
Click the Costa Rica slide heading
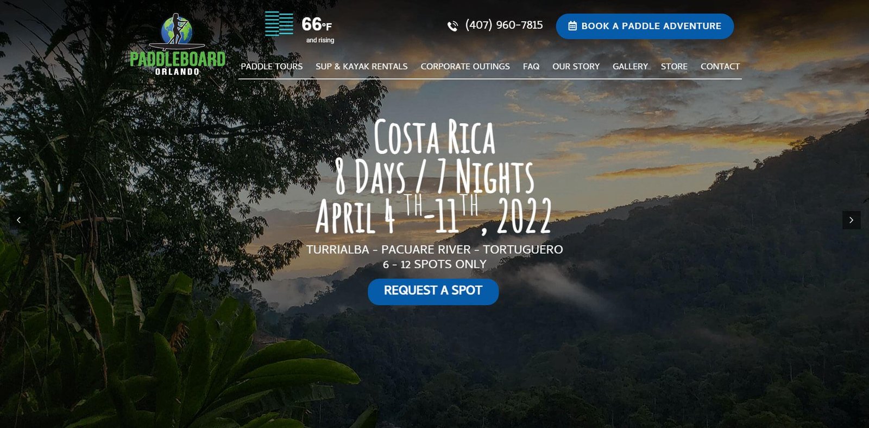(x=434, y=137)
